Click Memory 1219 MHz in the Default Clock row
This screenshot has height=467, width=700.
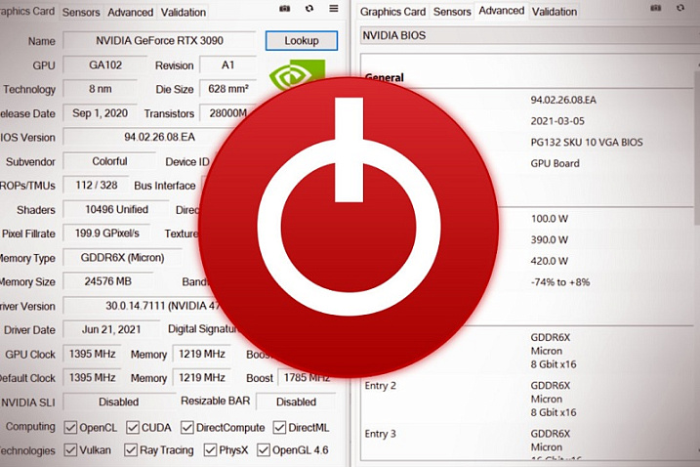(202, 378)
